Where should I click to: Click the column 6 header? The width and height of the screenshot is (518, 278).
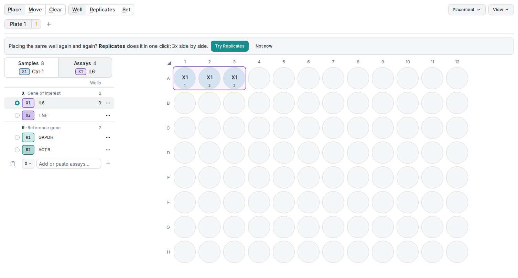pos(309,62)
